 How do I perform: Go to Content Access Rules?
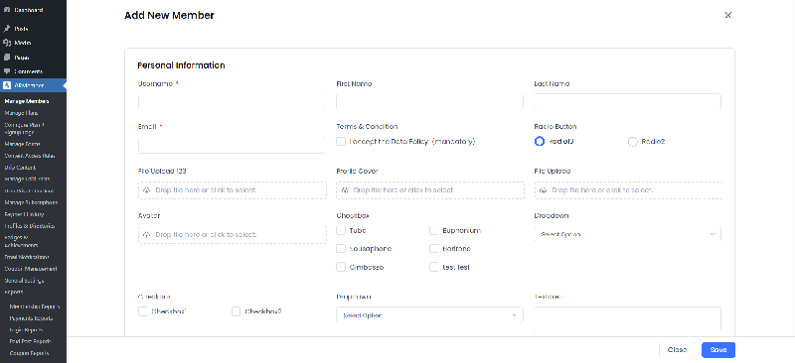(x=30, y=156)
